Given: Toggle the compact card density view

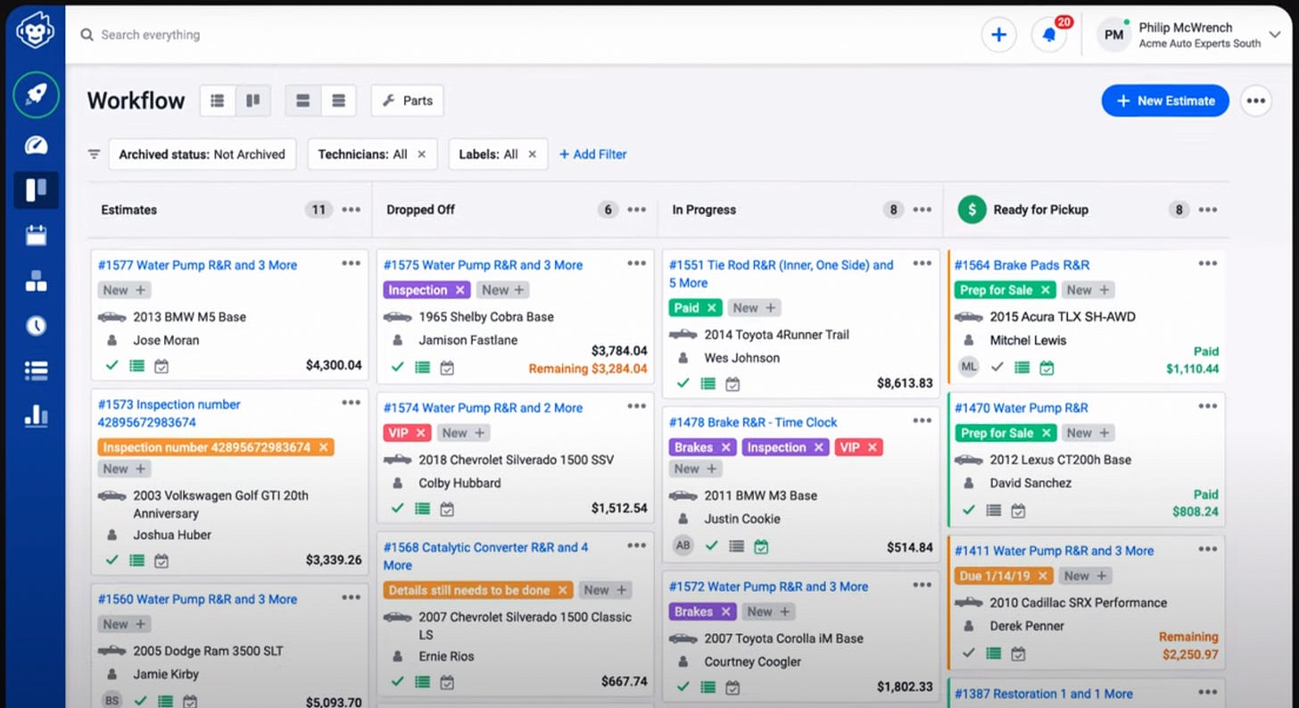Looking at the screenshot, I should [x=338, y=101].
